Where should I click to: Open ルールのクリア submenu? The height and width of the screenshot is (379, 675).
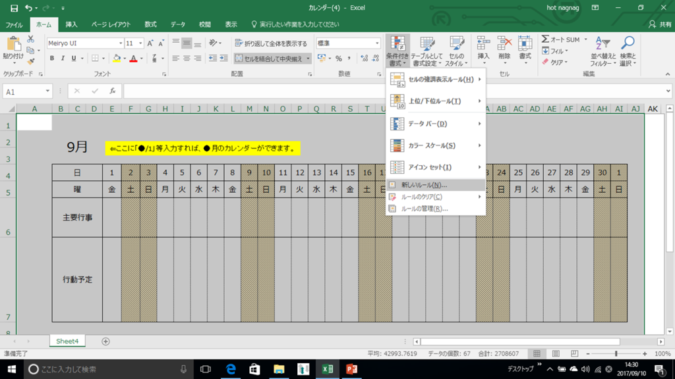(x=436, y=197)
